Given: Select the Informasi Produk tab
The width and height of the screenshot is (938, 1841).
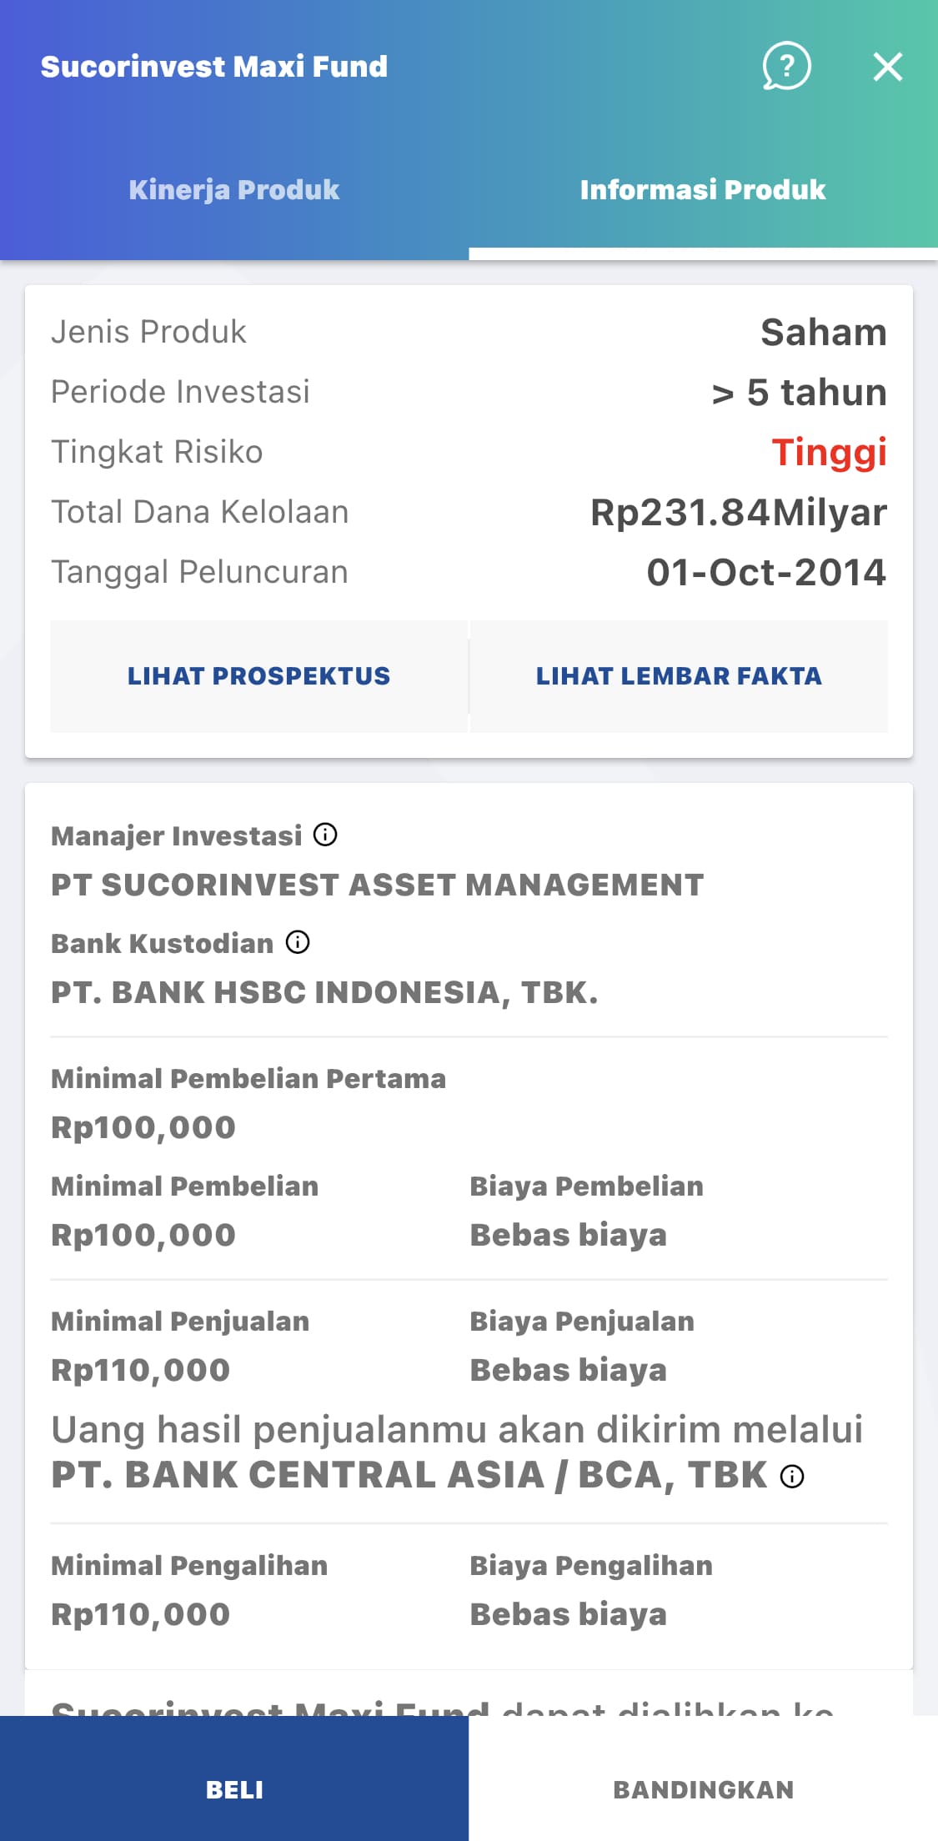Looking at the screenshot, I should pyautogui.click(x=703, y=189).
